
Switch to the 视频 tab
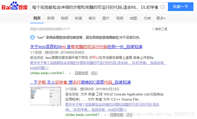[x=120, y=18]
